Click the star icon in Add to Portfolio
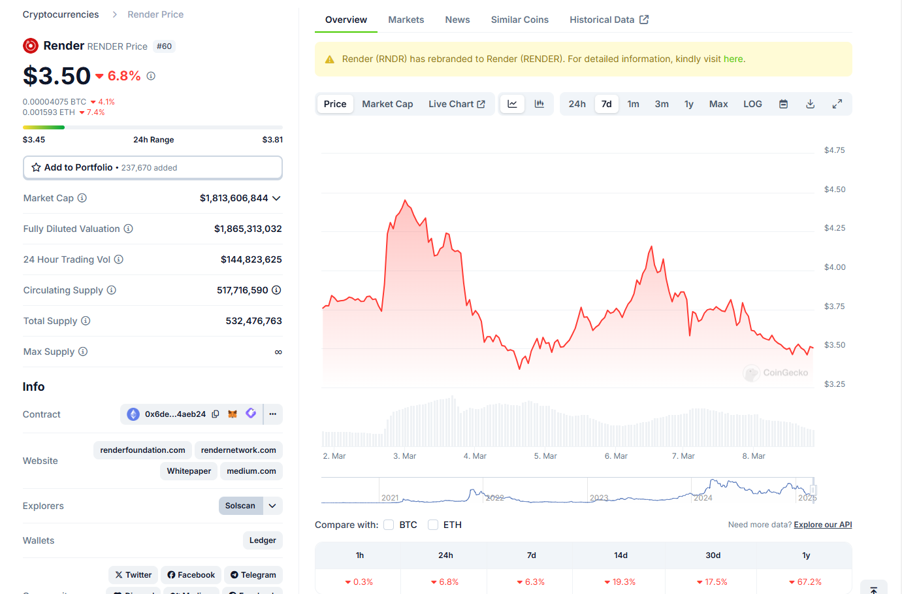 (37, 168)
